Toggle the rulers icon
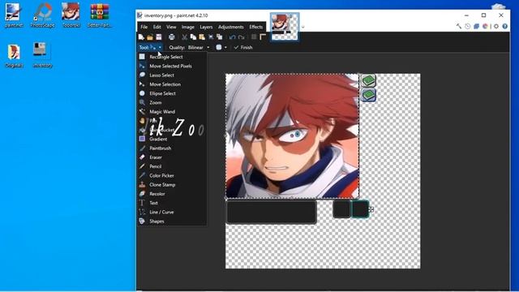The image size is (519, 292). point(263,37)
